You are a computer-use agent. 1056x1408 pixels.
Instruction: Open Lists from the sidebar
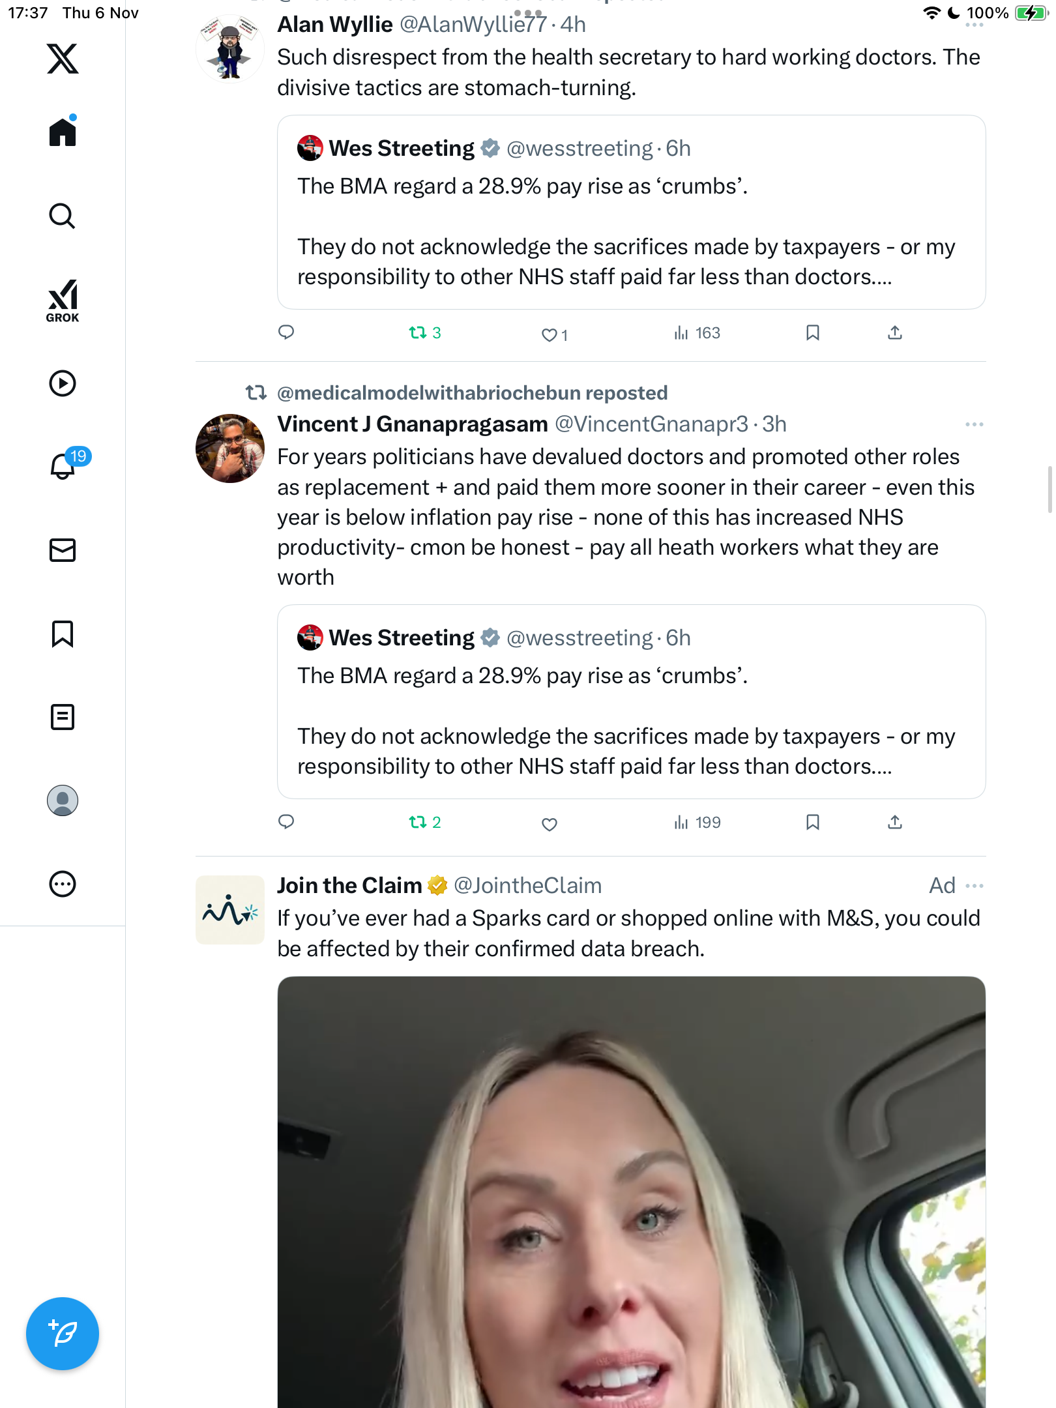pyautogui.click(x=63, y=717)
